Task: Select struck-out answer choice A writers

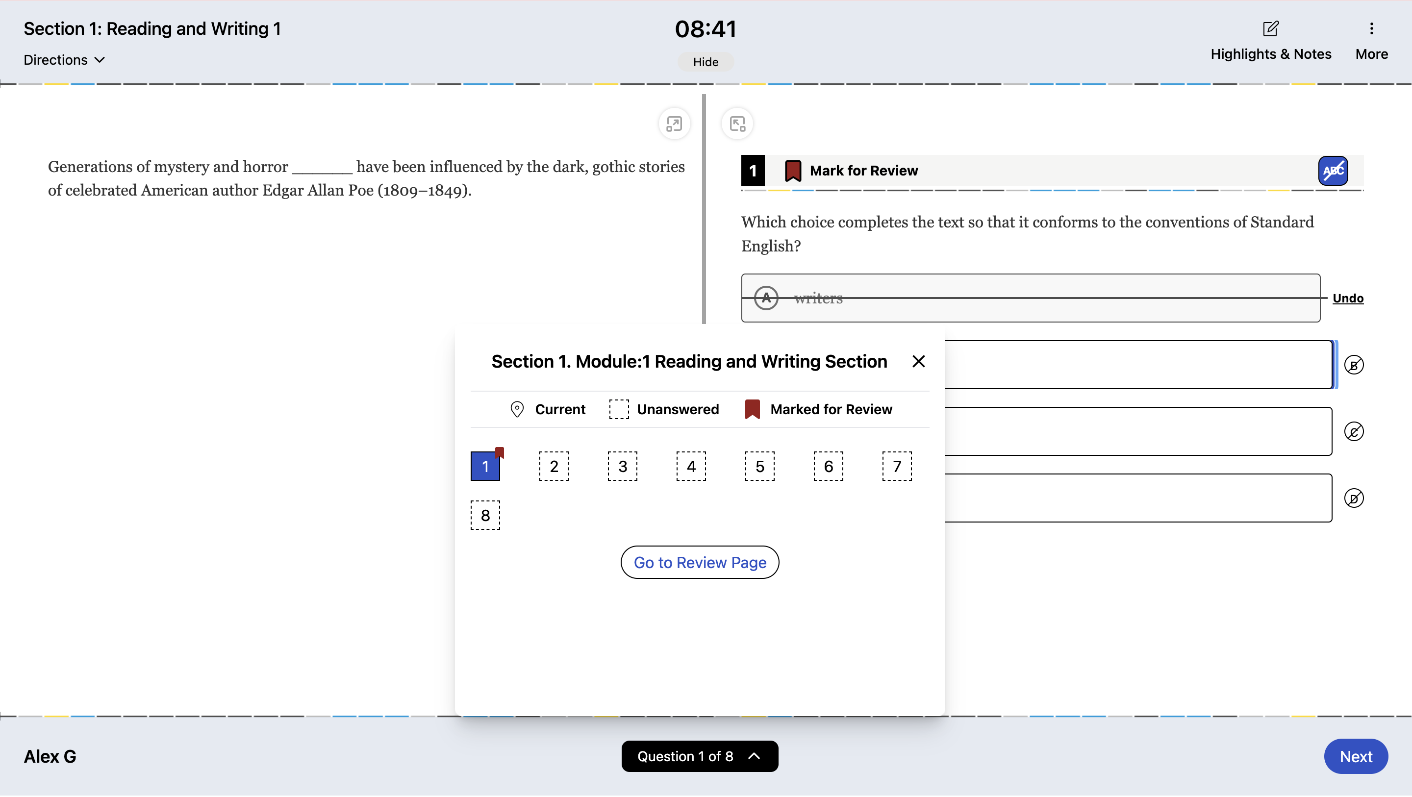Action: click(x=1030, y=299)
